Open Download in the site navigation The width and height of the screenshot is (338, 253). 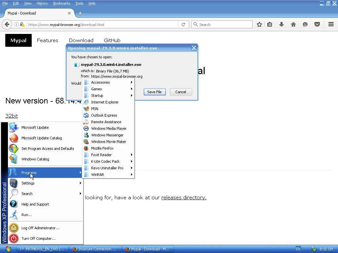coord(81,41)
